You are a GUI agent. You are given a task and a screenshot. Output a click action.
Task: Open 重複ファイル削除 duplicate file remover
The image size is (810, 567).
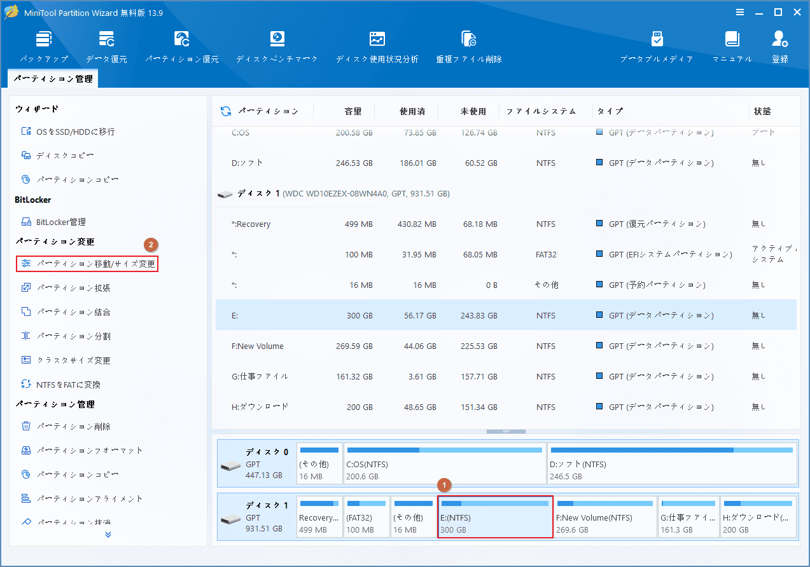pyautogui.click(x=469, y=47)
